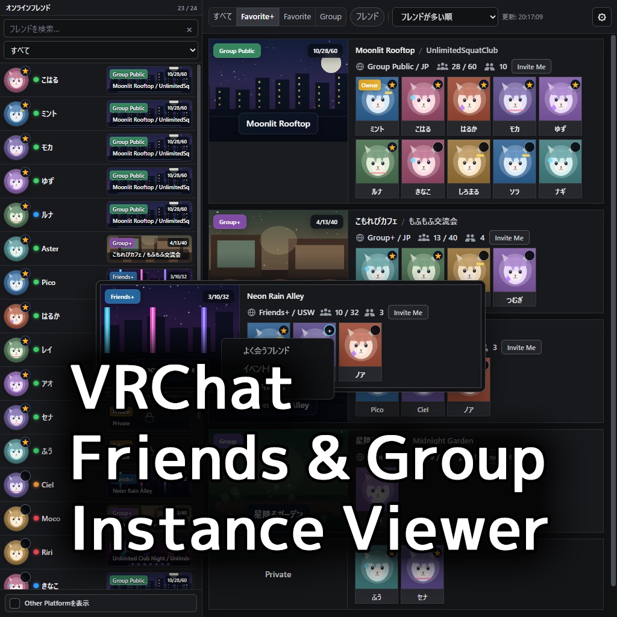Toggle favorite circle on つむぎ card
Screen dimensions: 617x617
[529, 255]
